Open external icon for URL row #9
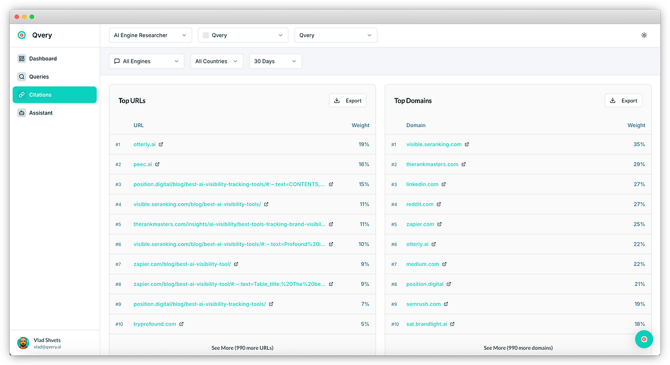The height and width of the screenshot is (365, 670). coord(271,304)
